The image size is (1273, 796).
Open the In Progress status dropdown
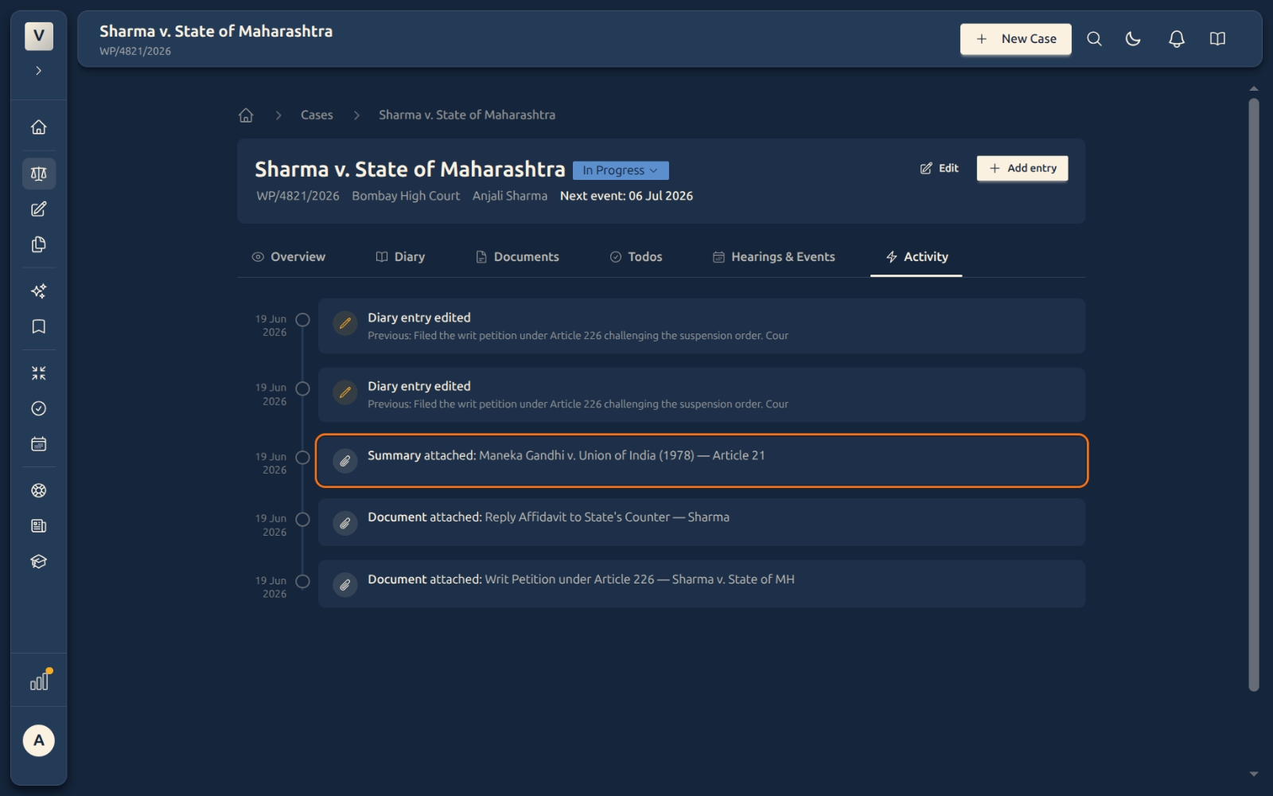[621, 170]
